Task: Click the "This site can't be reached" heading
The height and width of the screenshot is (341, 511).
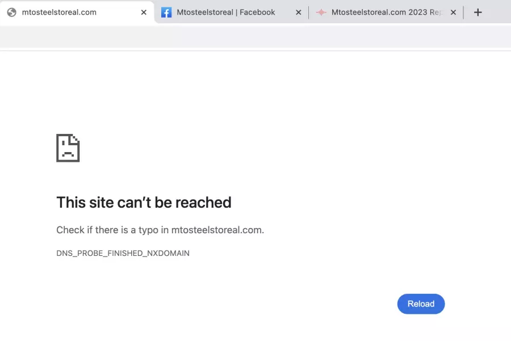Action: point(144,203)
